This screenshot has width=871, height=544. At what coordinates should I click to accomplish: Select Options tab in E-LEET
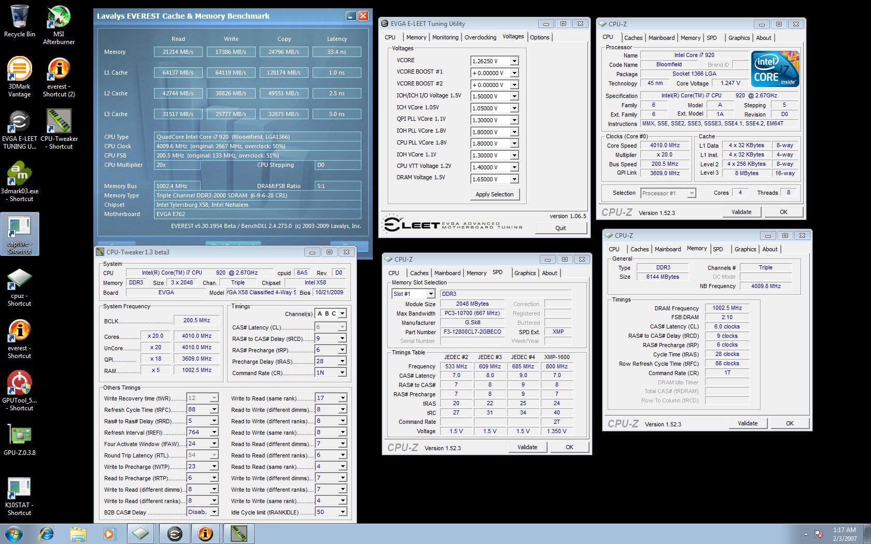click(x=539, y=37)
